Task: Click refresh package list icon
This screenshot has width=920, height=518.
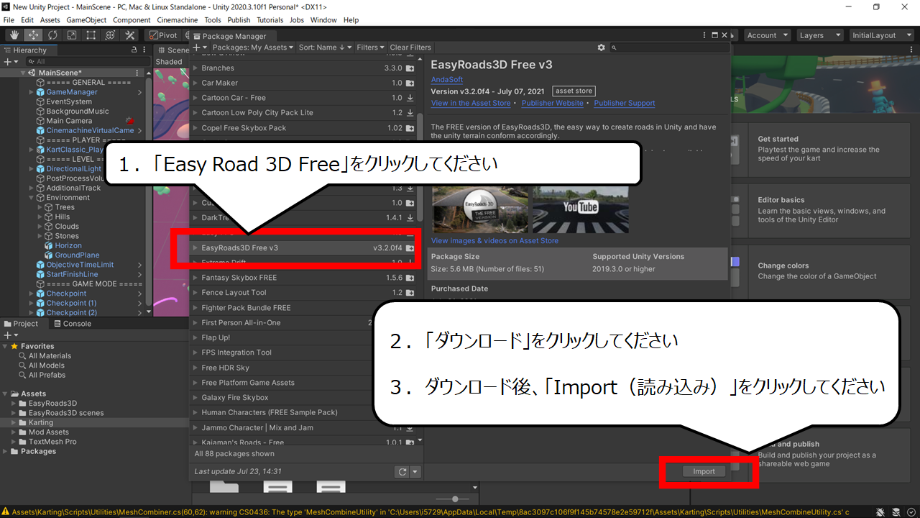Action: tap(402, 472)
